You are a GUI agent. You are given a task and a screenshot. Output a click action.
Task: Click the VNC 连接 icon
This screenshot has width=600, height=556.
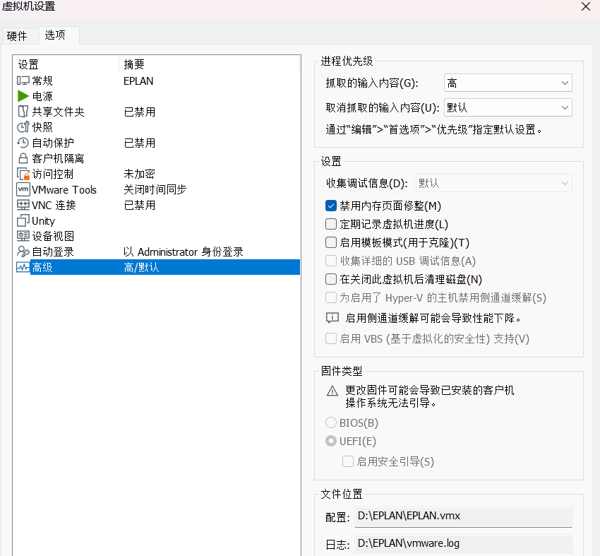click(x=23, y=206)
